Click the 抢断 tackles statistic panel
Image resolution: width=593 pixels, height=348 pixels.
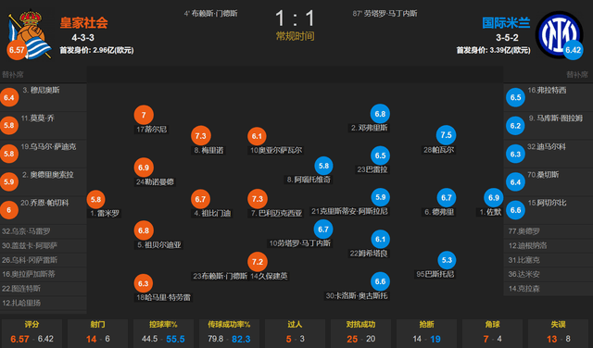pos(426,333)
